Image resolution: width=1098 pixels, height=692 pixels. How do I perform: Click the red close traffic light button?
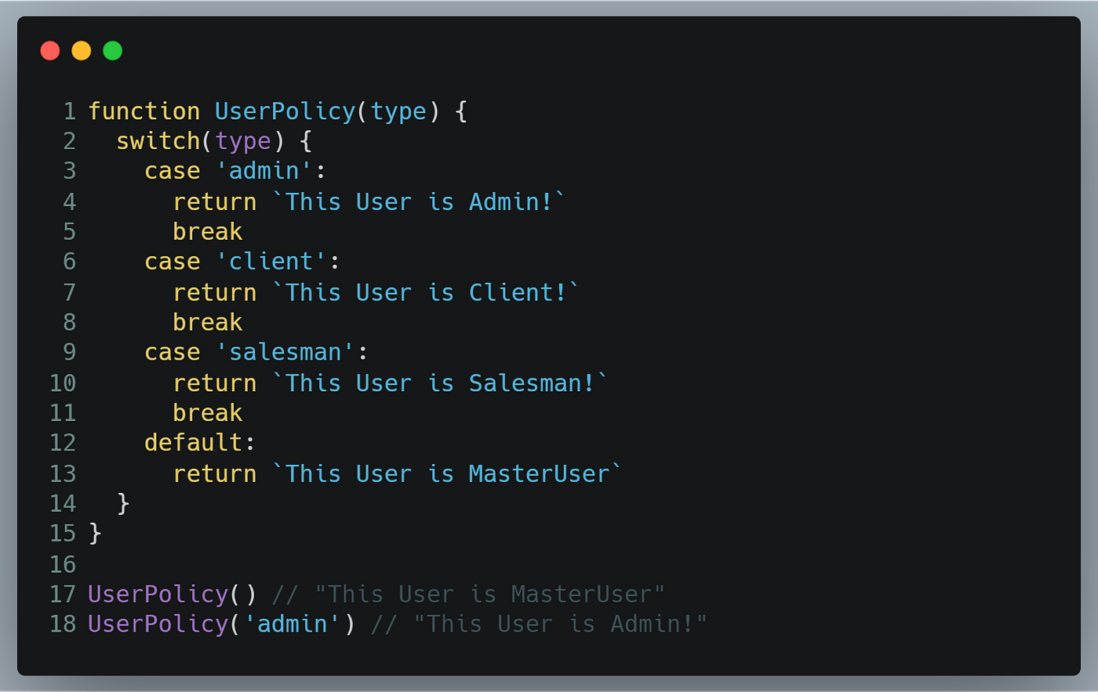(x=49, y=49)
